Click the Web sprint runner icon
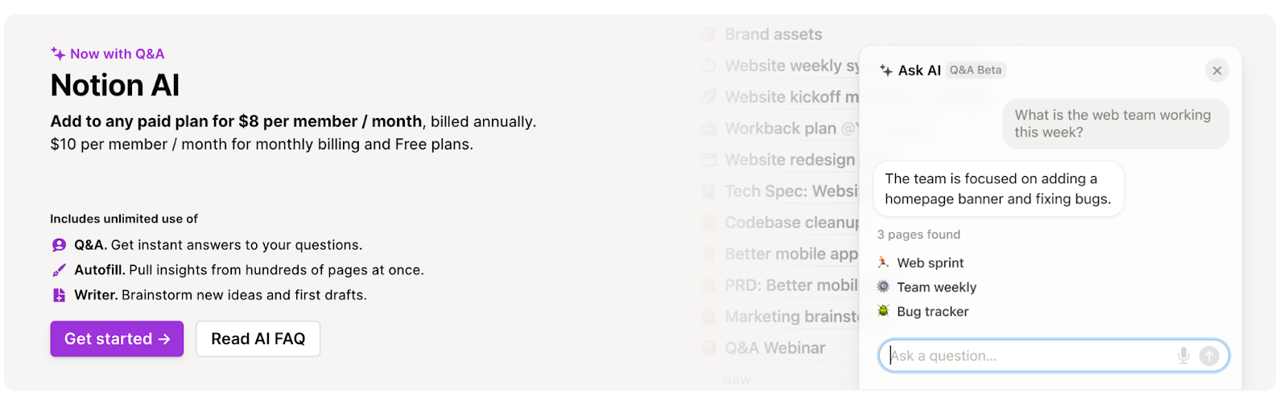This screenshot has width=1288, height=405. click(x=883, y=262)
